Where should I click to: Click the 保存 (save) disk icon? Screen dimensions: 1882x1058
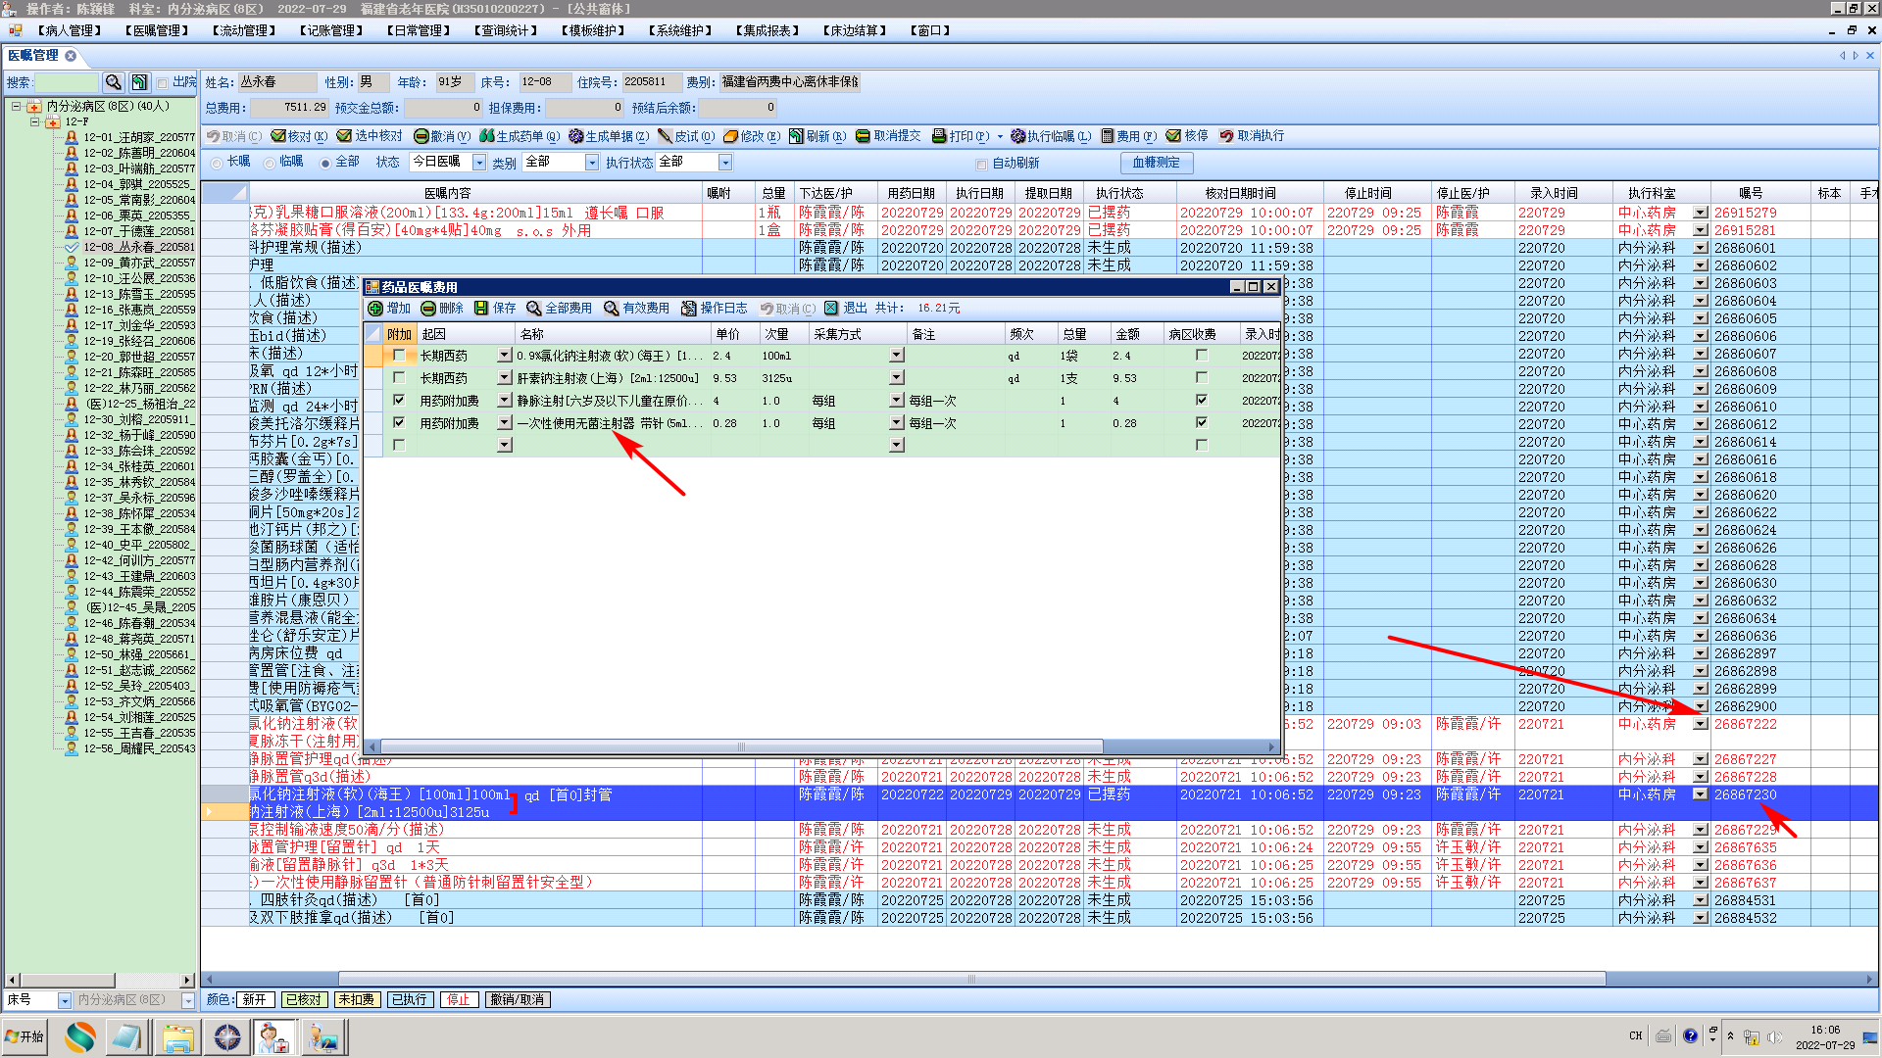[481, 309]
